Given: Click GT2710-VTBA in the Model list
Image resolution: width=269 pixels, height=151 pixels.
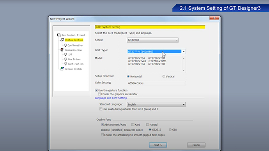Looking at the screenshot, I should click(136, 58).
